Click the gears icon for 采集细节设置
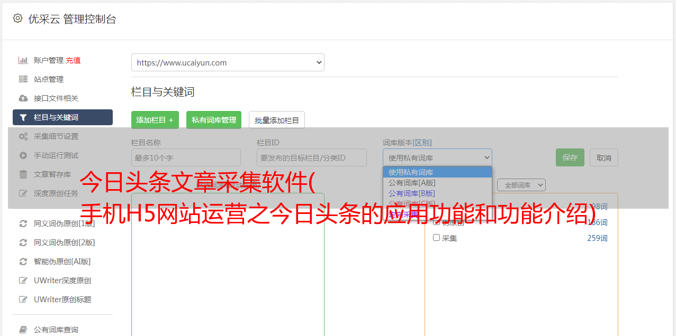The height and width of the screenshot is (336, 676). click(23, 136)
